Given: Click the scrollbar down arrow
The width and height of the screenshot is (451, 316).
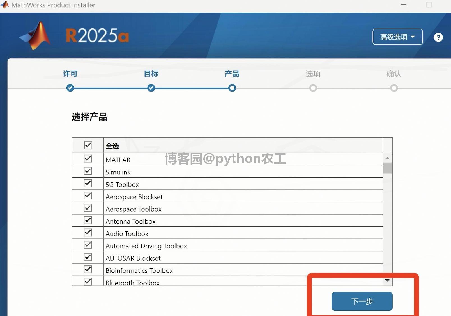Looking at the screenshot, I should coord(387,280).
